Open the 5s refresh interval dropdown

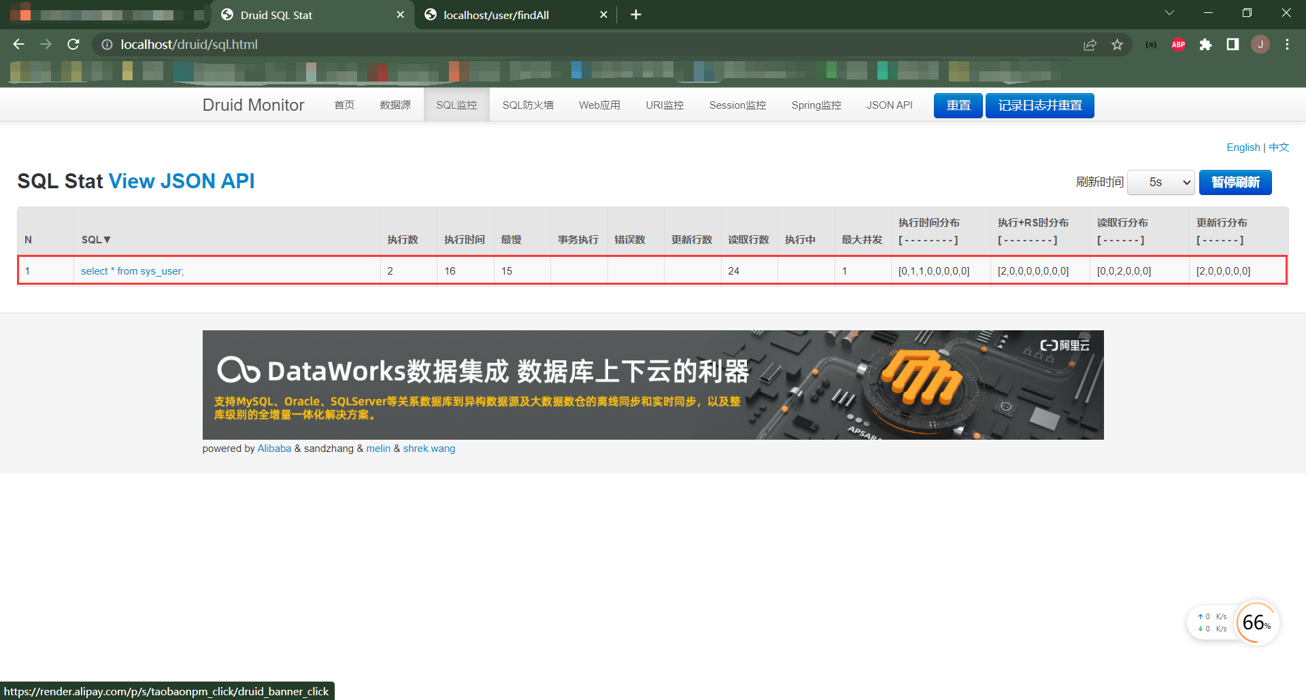(x=1160, y=182)
